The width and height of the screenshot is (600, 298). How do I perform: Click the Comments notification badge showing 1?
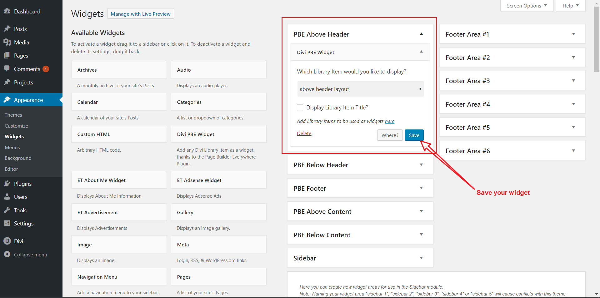tap(46, 69)
